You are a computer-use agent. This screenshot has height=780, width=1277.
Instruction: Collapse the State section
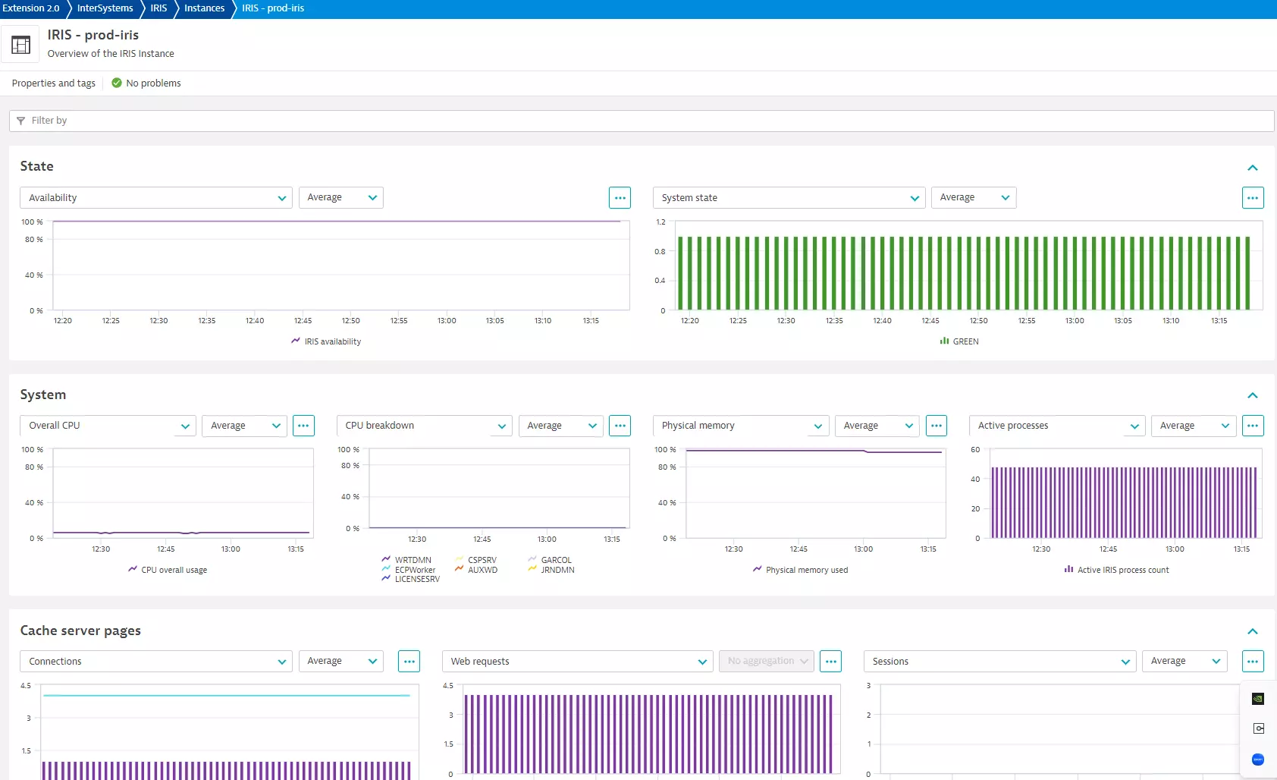tap(1253, 168)
